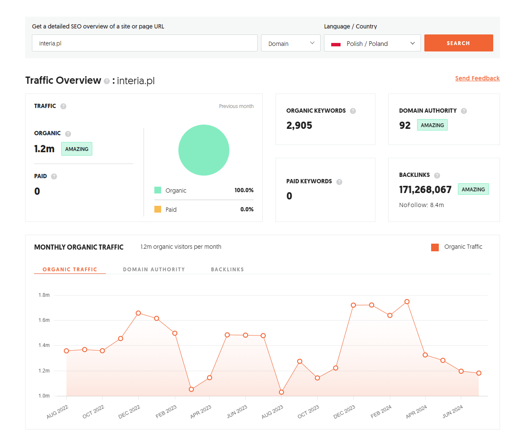Open the Polish / Poland language dropdown
This screenshot has width=520, height=435.
pyautogui.click(x=372, y=43)
